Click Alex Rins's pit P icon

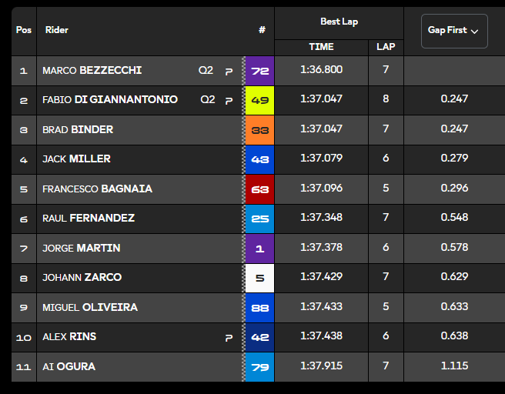229,338
